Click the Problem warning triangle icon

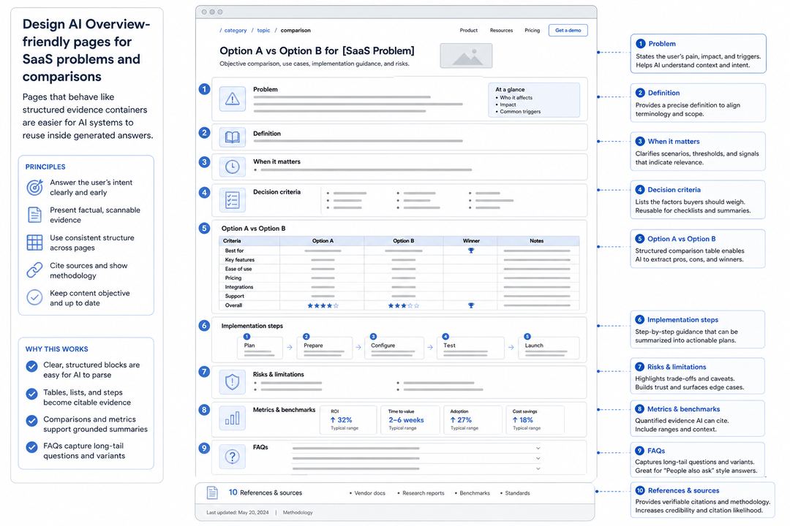[233, 99]
